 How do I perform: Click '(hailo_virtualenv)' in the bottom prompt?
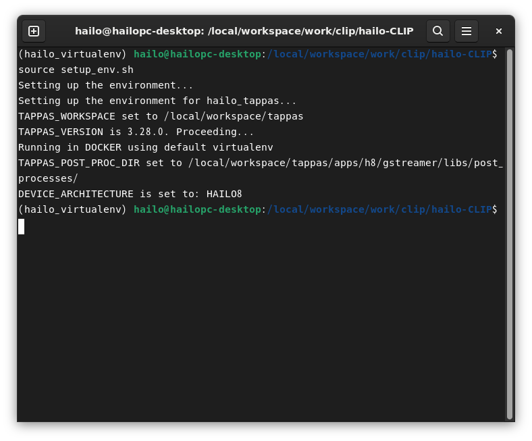point(72,209)
